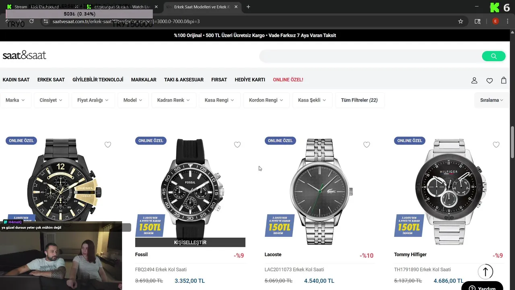Click the Yardım help button

(x=482, y=286)
